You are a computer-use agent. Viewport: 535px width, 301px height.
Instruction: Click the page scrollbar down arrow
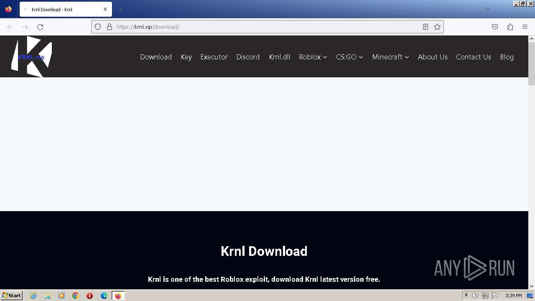[x=532, y=286]
